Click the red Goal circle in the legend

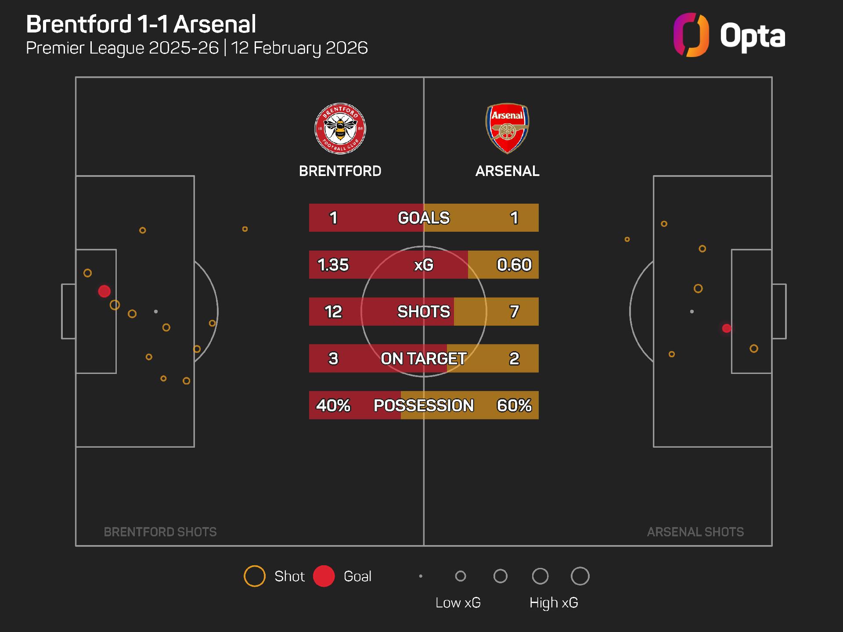pyautogui.click(x=324, y=576)
